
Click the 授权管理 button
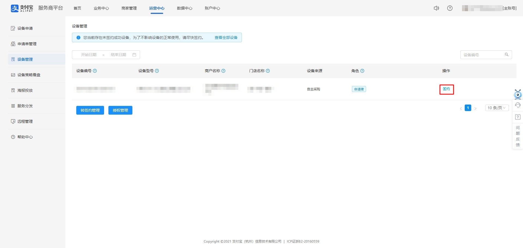tap(120, 110)
